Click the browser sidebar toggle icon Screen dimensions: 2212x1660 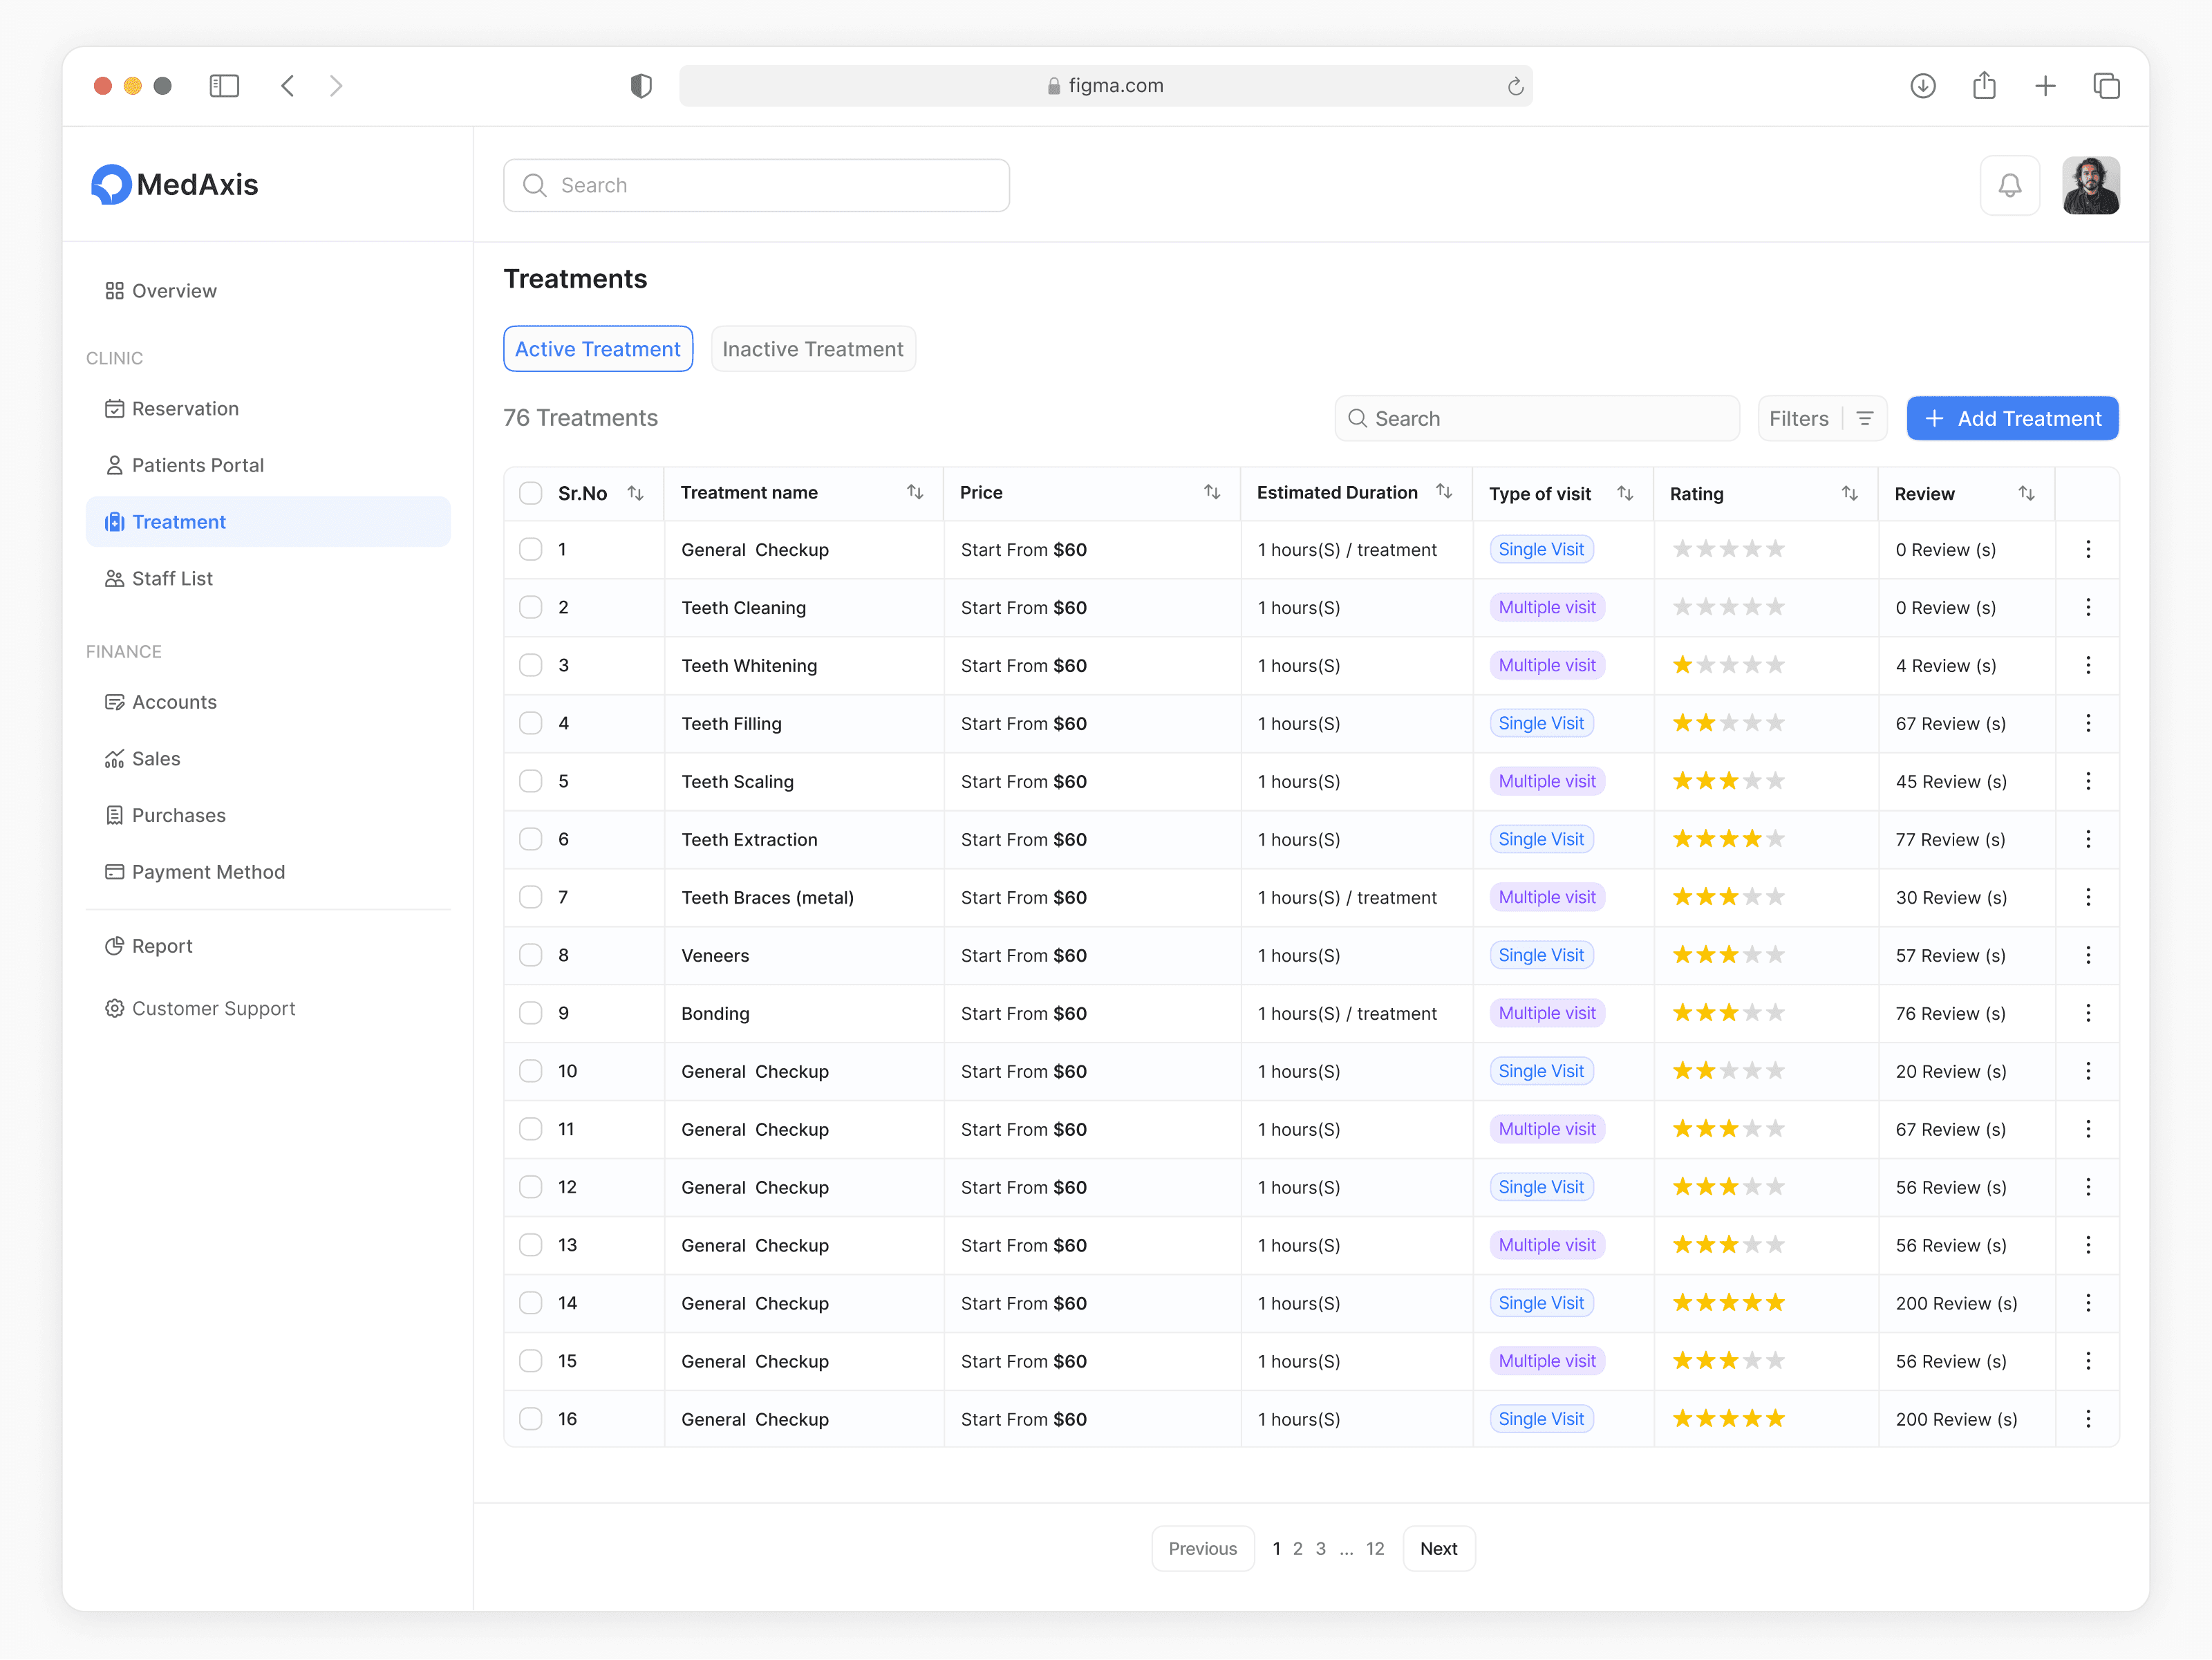pos(224,86)
